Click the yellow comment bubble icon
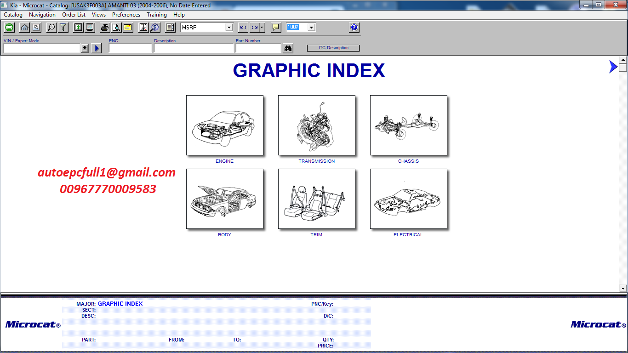The height and width of the screenshot is (353, 628). pos(276,28)
